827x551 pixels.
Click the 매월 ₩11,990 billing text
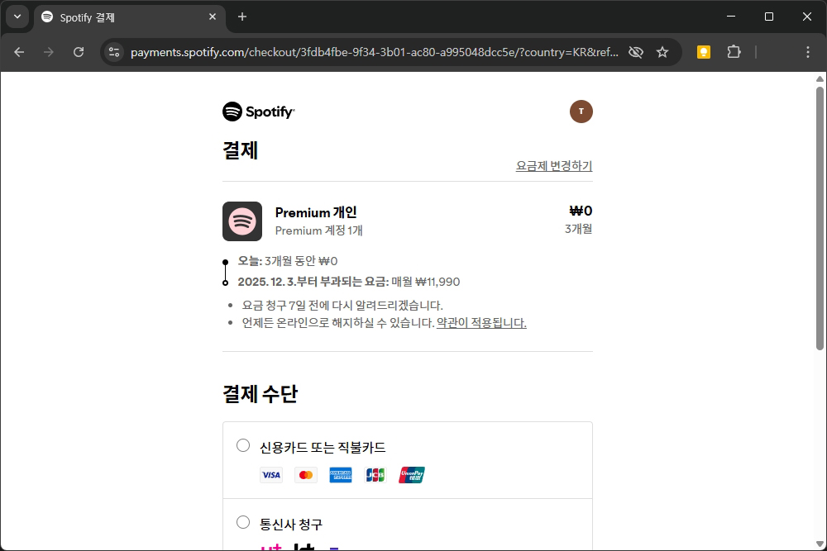[426, 282]
